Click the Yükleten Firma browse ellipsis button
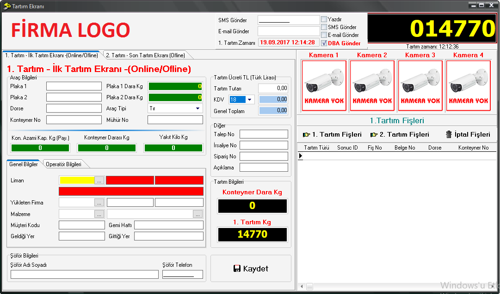Viewport: 500px width, 294px height. [x=99, y=203]
